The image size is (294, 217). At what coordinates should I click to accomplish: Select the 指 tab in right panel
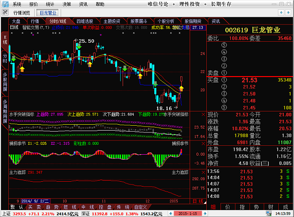coord(242,207)
